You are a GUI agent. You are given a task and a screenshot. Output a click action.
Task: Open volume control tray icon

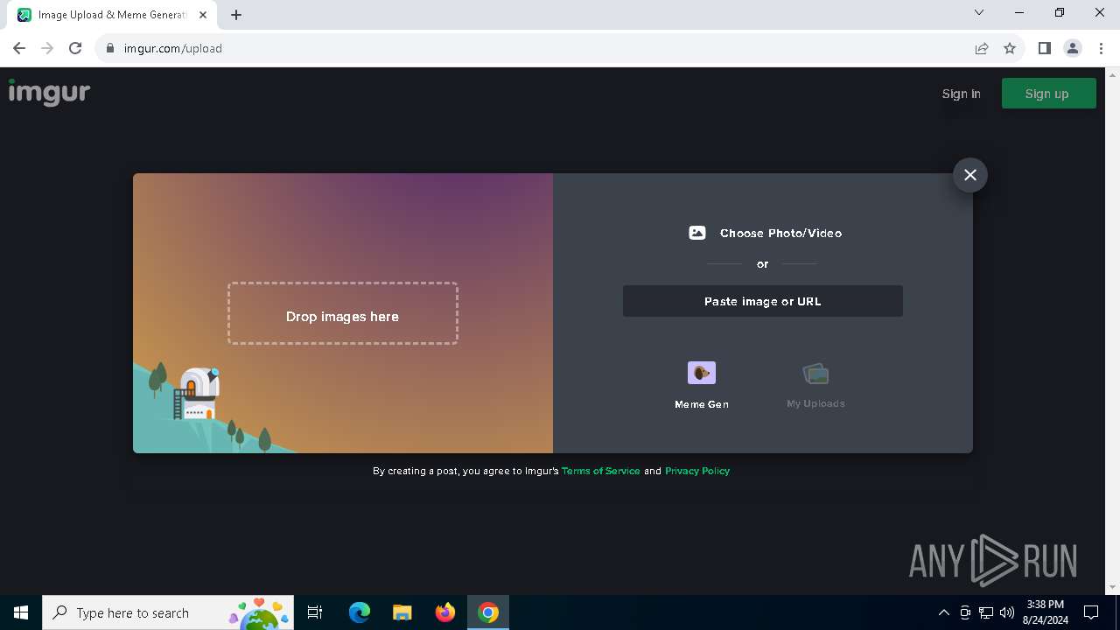1006,612
